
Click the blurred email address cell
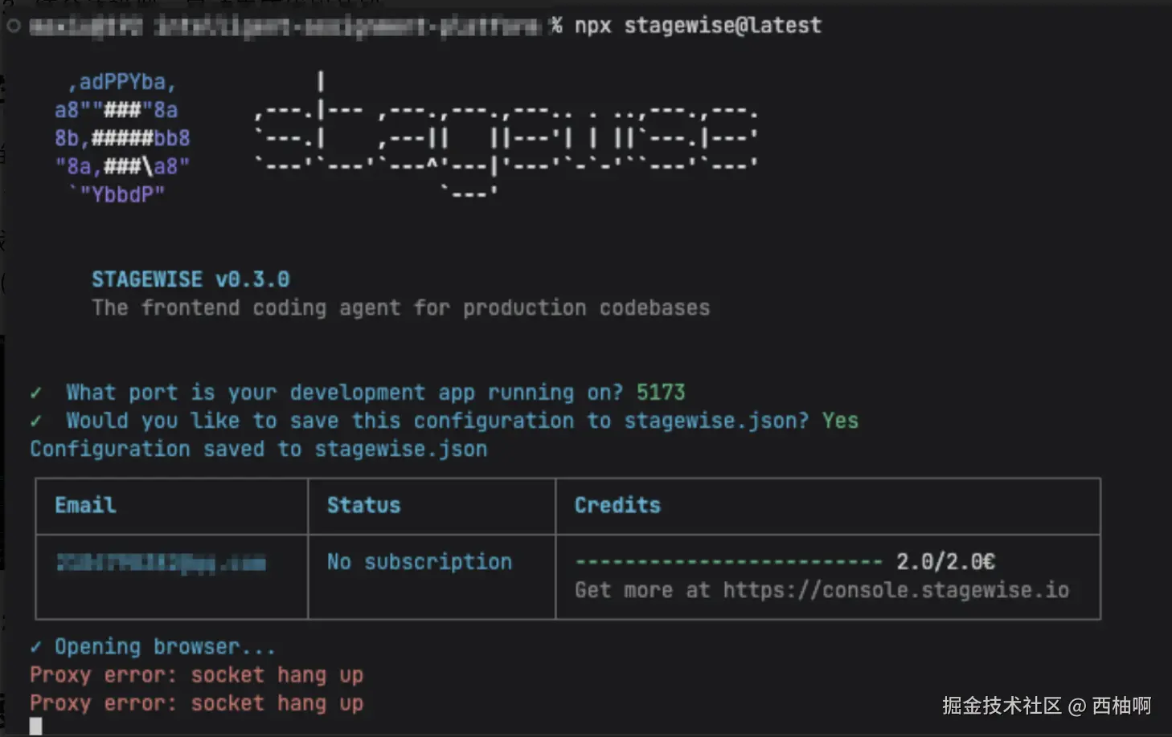[x=161, y=562]
